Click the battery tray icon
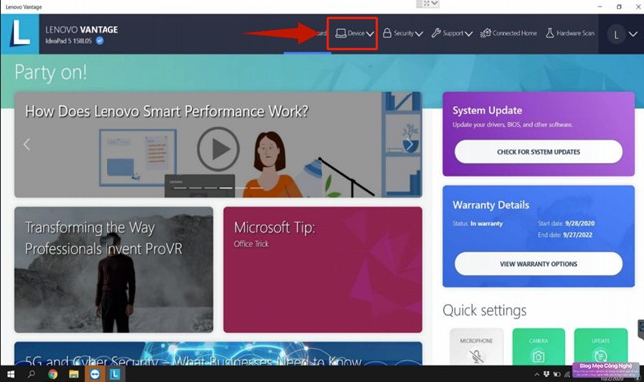This screenshot has width=644, height=382. [x=557, y=374]
